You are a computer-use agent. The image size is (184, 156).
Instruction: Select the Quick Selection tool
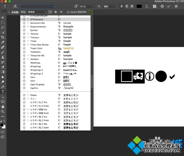(x=3, y=32)
